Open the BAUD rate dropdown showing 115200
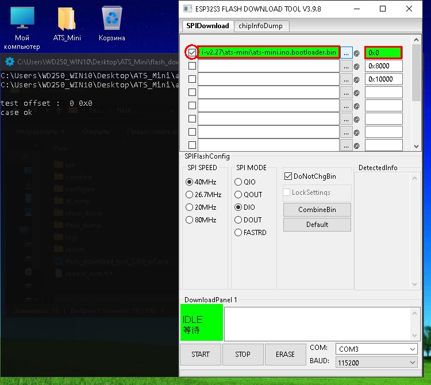The width and height of the screenshot is (431, 385). click(x=376, y=363)
